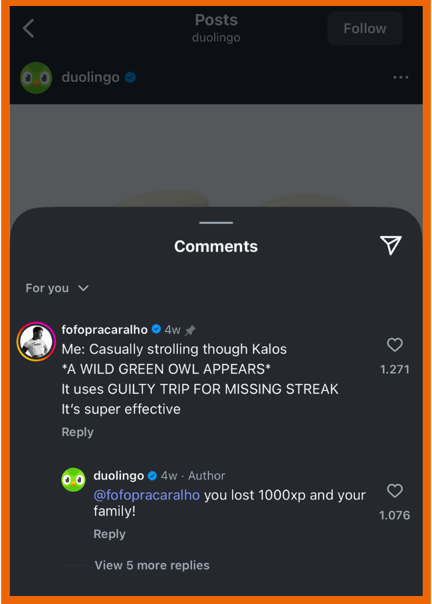Tap the pinned comment pin icon

[191, 331]
